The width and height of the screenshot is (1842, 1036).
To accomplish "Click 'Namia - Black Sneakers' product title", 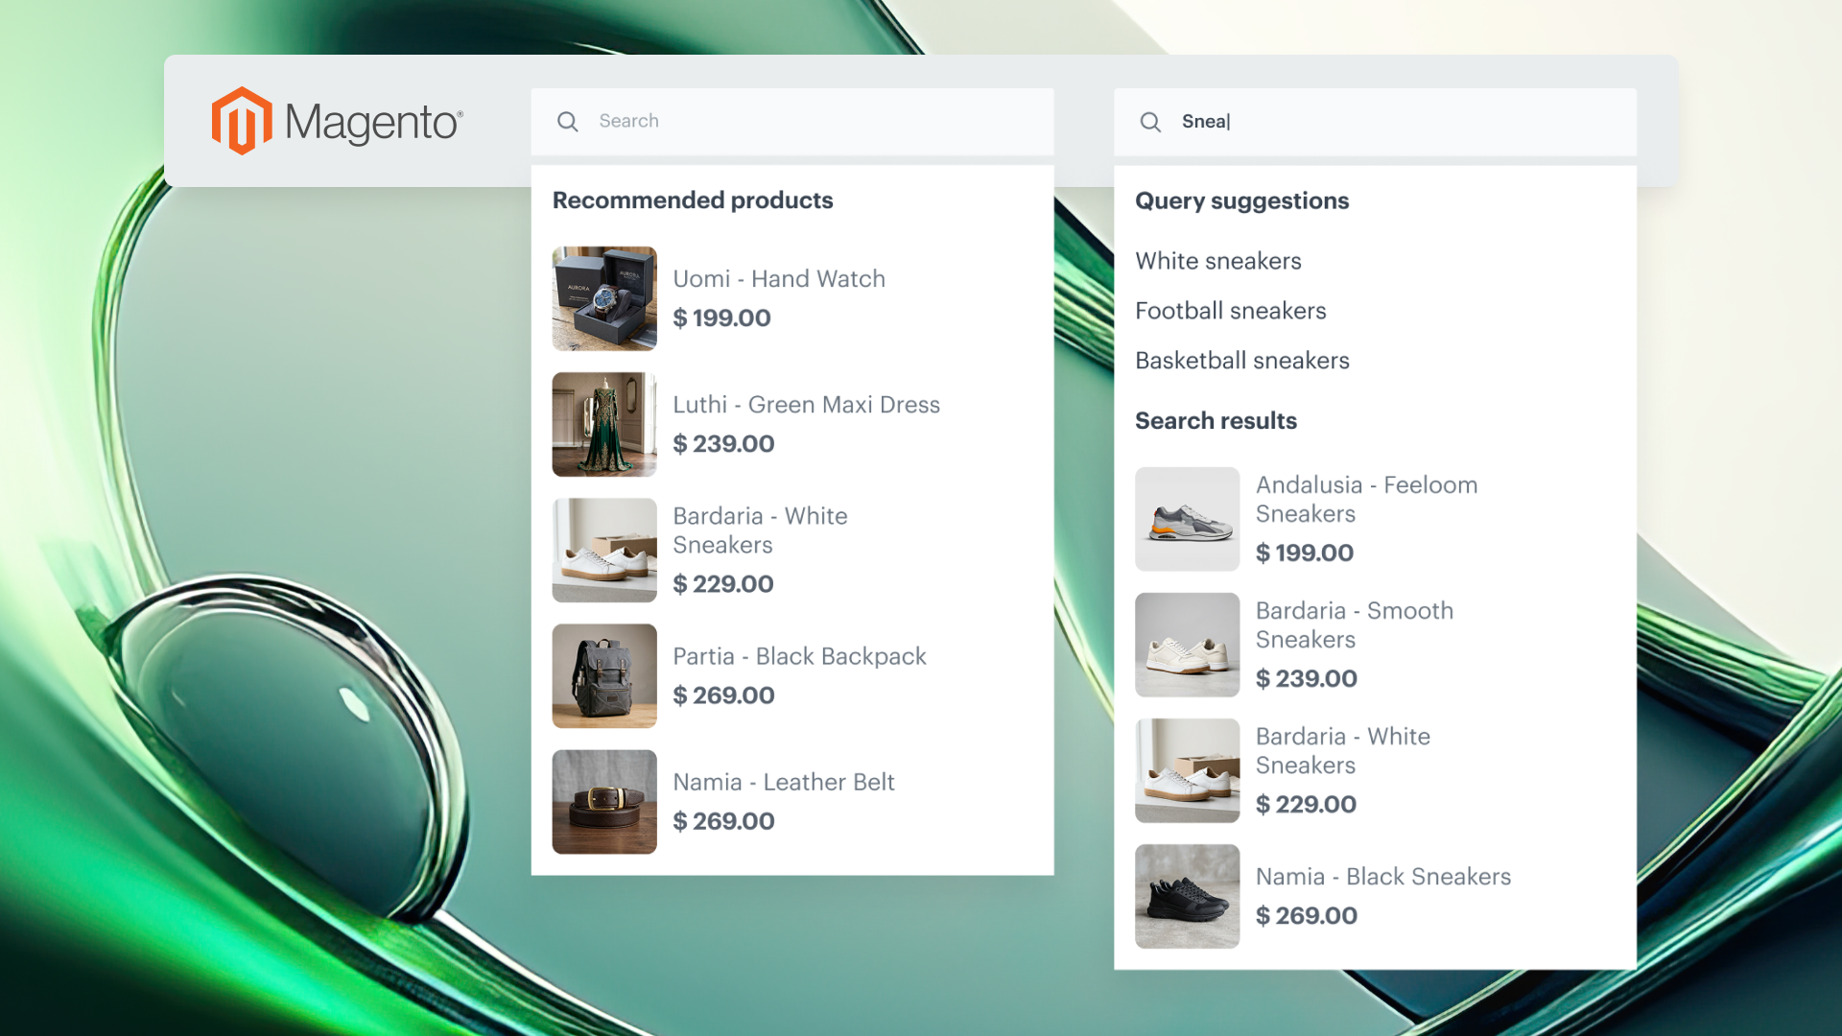I will pyautogui.click(x=1382, y=877).
